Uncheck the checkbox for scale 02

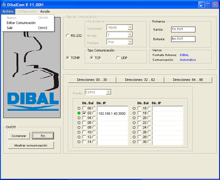[x=84, y=113]
